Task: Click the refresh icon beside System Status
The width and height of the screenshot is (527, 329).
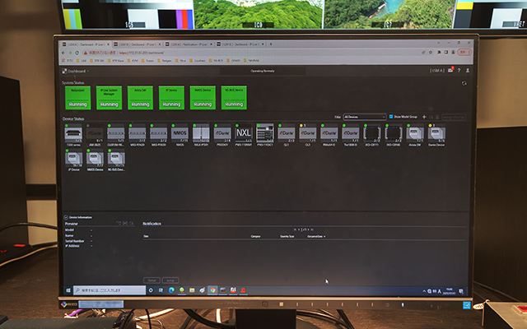Action: click(464, 83)
